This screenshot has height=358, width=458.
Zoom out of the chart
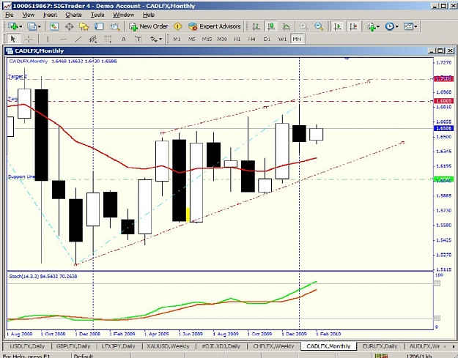tap(319, 26)
